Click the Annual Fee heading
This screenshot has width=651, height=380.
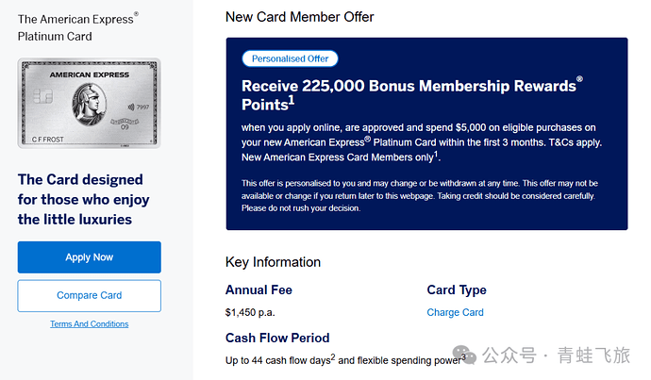tap(259, 289)
